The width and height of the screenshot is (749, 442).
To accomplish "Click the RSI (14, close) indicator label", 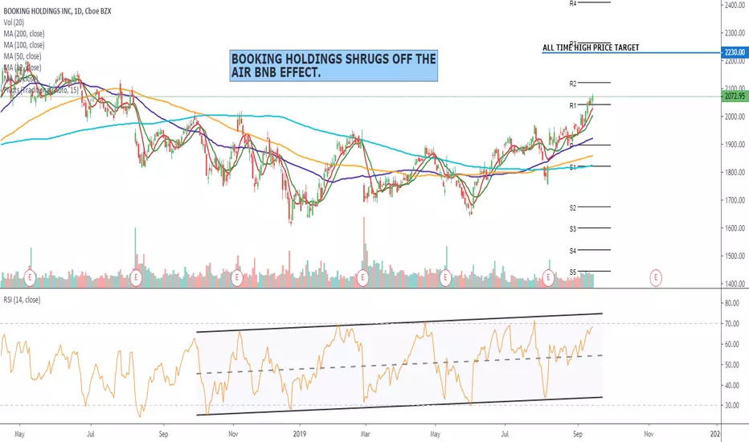I will tap(22, 300).
